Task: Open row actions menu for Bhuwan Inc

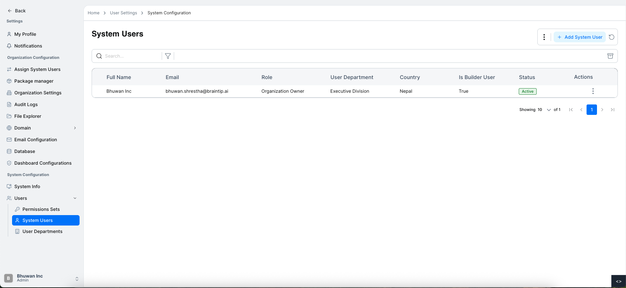Action: [x=593, y=91]
